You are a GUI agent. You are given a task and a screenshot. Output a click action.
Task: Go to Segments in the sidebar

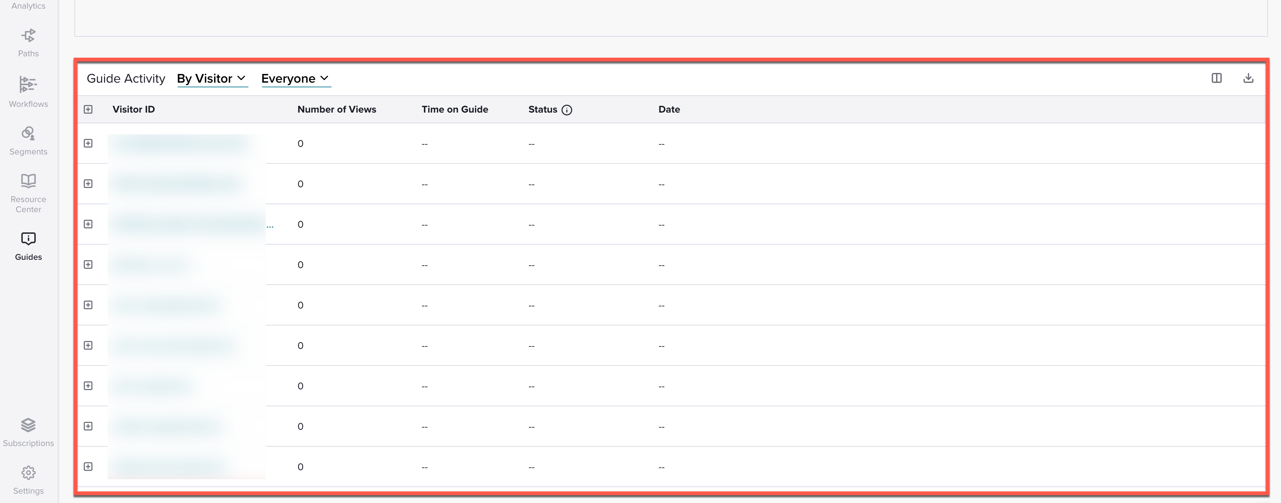(x=29, y=141)
